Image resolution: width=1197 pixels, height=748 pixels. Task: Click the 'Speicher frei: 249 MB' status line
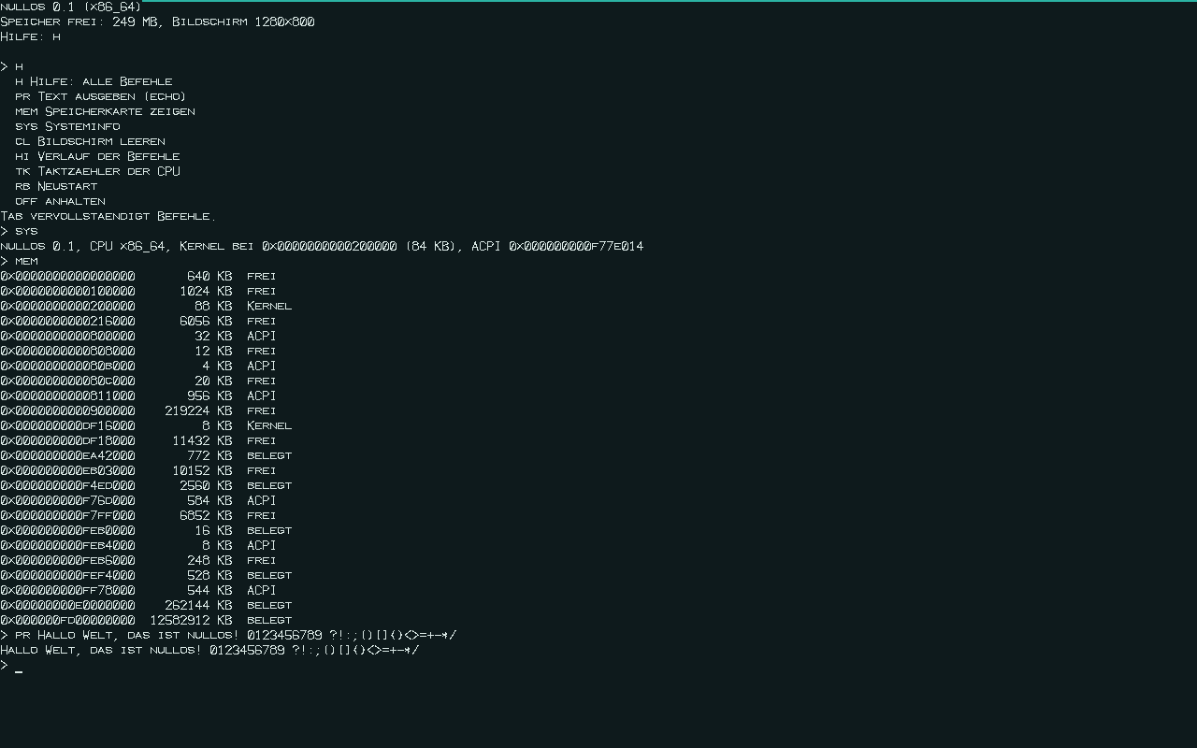point(157,22)
